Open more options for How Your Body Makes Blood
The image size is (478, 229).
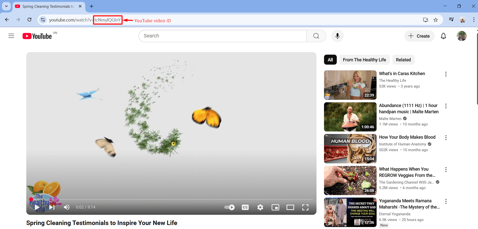click(446, 138)
